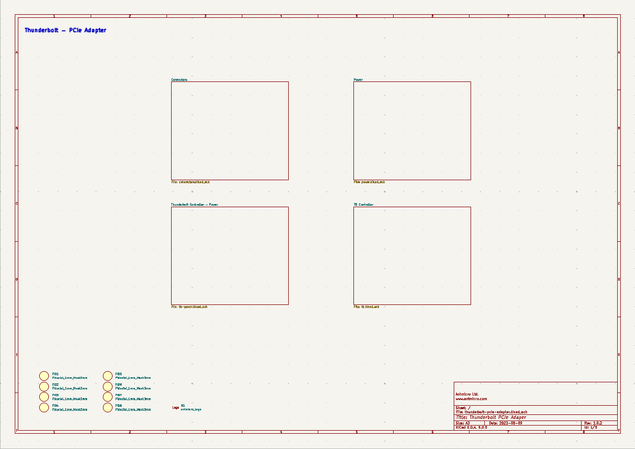Select fiducial FID5 symbol
This screenshot has width=635, height=449.
108,376
